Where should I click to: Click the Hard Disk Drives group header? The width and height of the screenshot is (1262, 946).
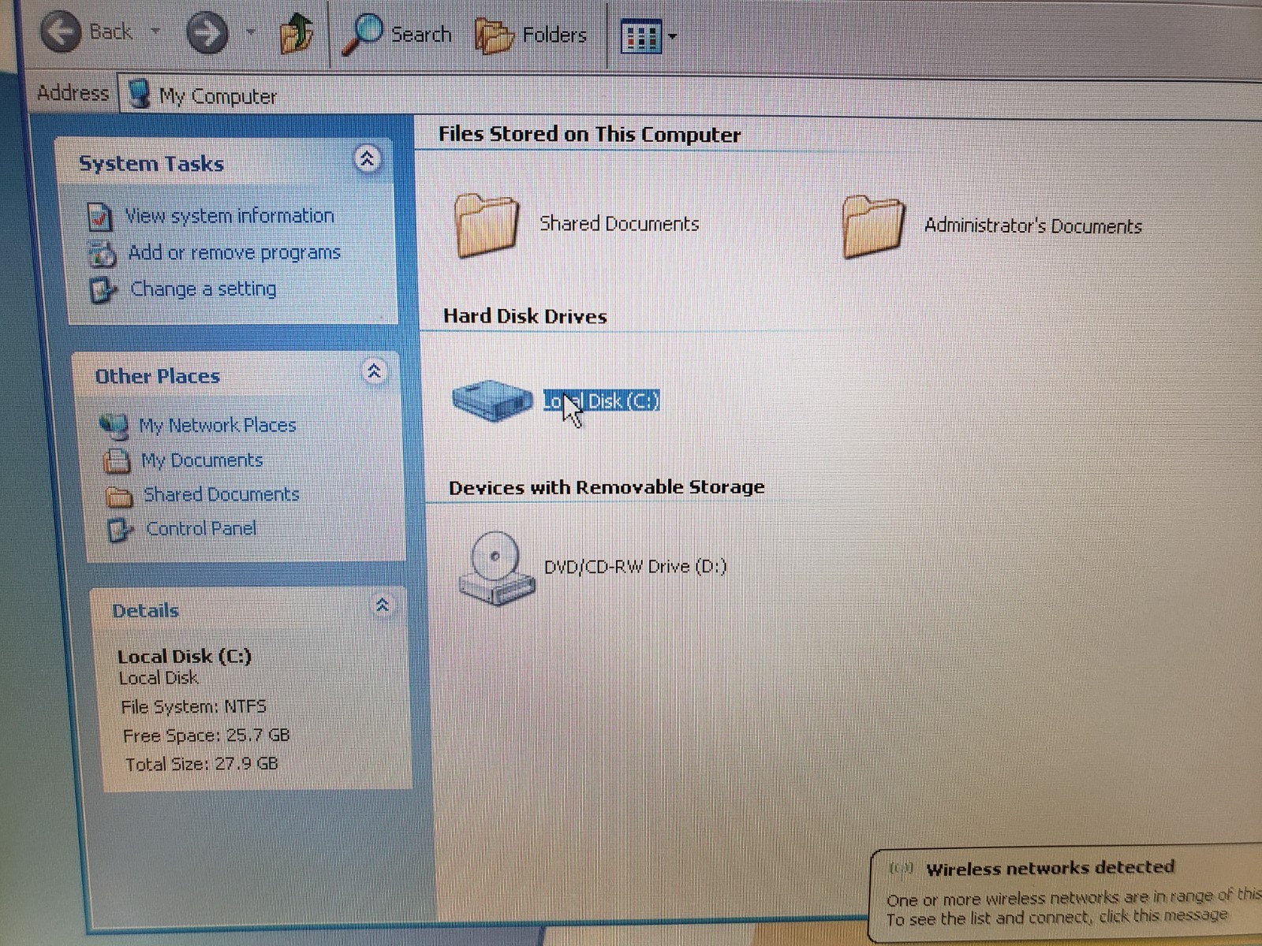(x=525, y=316)
